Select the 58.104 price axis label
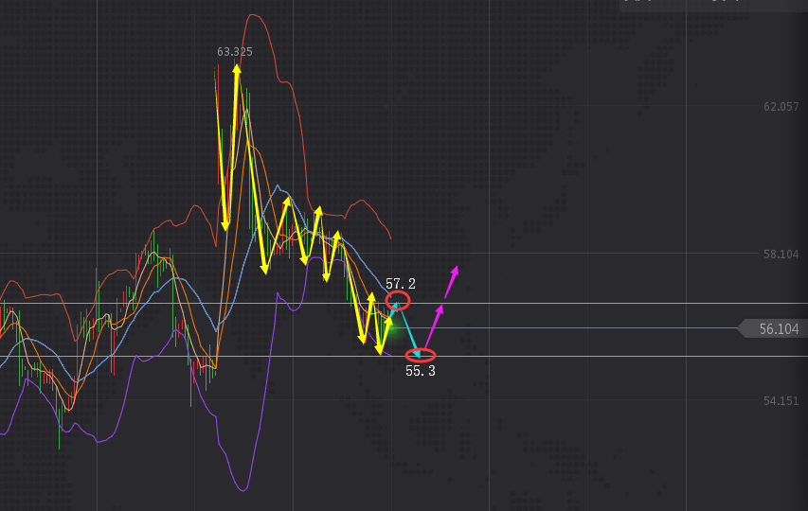Image resolution: width=808 pixels, height=511 pixels. click(781, 255)
